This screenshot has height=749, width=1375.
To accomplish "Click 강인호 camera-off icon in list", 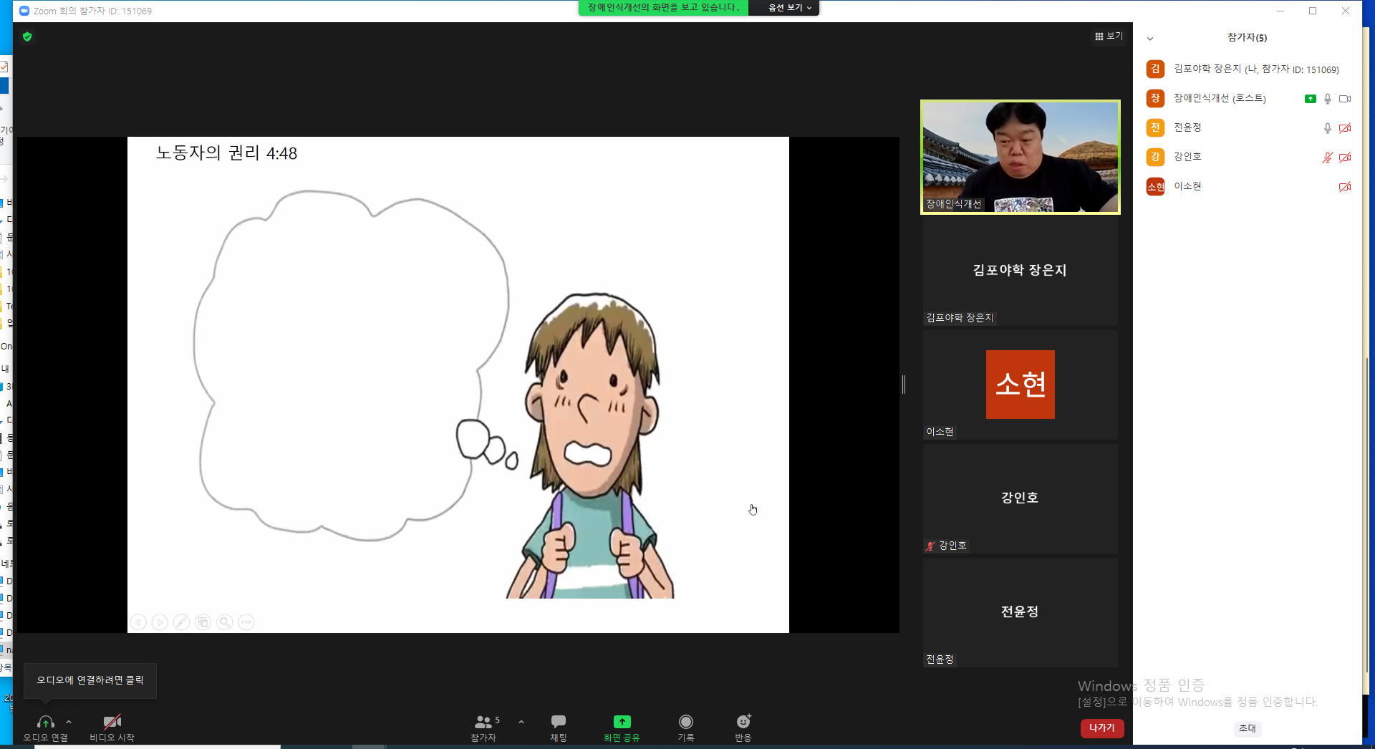I will click(x=1345, y=158).
